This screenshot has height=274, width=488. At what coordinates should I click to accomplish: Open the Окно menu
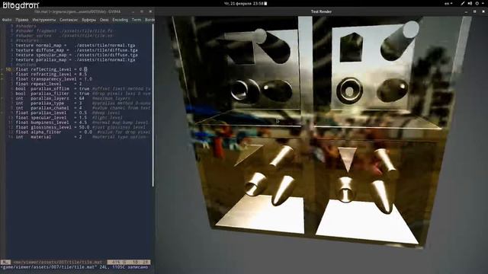tap(104, 20)
